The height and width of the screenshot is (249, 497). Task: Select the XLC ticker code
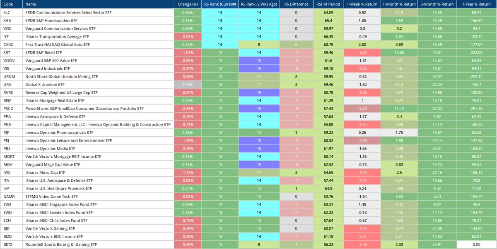click(x=7, y=13)
